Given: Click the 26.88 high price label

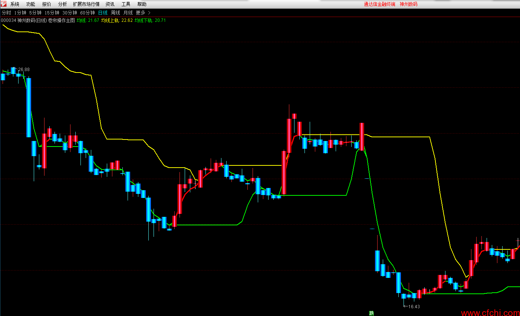Looking at the screenshot, I should coord(24,70).
